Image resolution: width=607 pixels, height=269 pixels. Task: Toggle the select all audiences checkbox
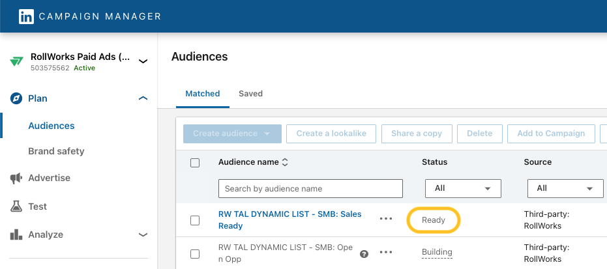(x=195, y=163)
